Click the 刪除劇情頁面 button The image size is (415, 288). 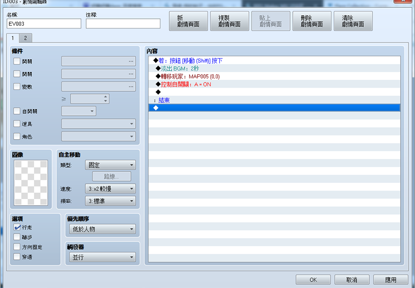(312, 21)
